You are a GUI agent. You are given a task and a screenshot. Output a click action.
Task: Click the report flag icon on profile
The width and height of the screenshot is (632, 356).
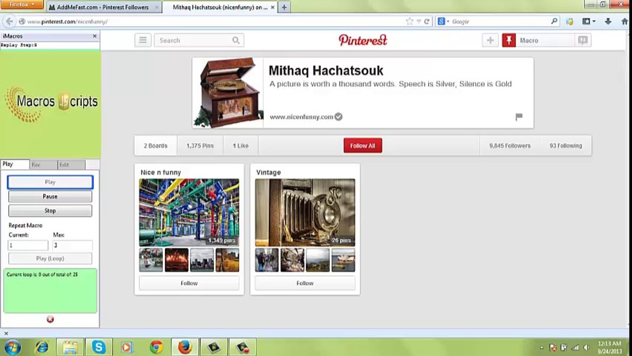click(519, 117)
